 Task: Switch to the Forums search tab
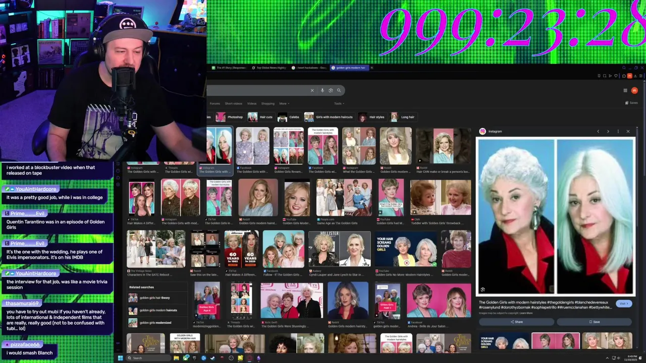[x=214, y=103]
